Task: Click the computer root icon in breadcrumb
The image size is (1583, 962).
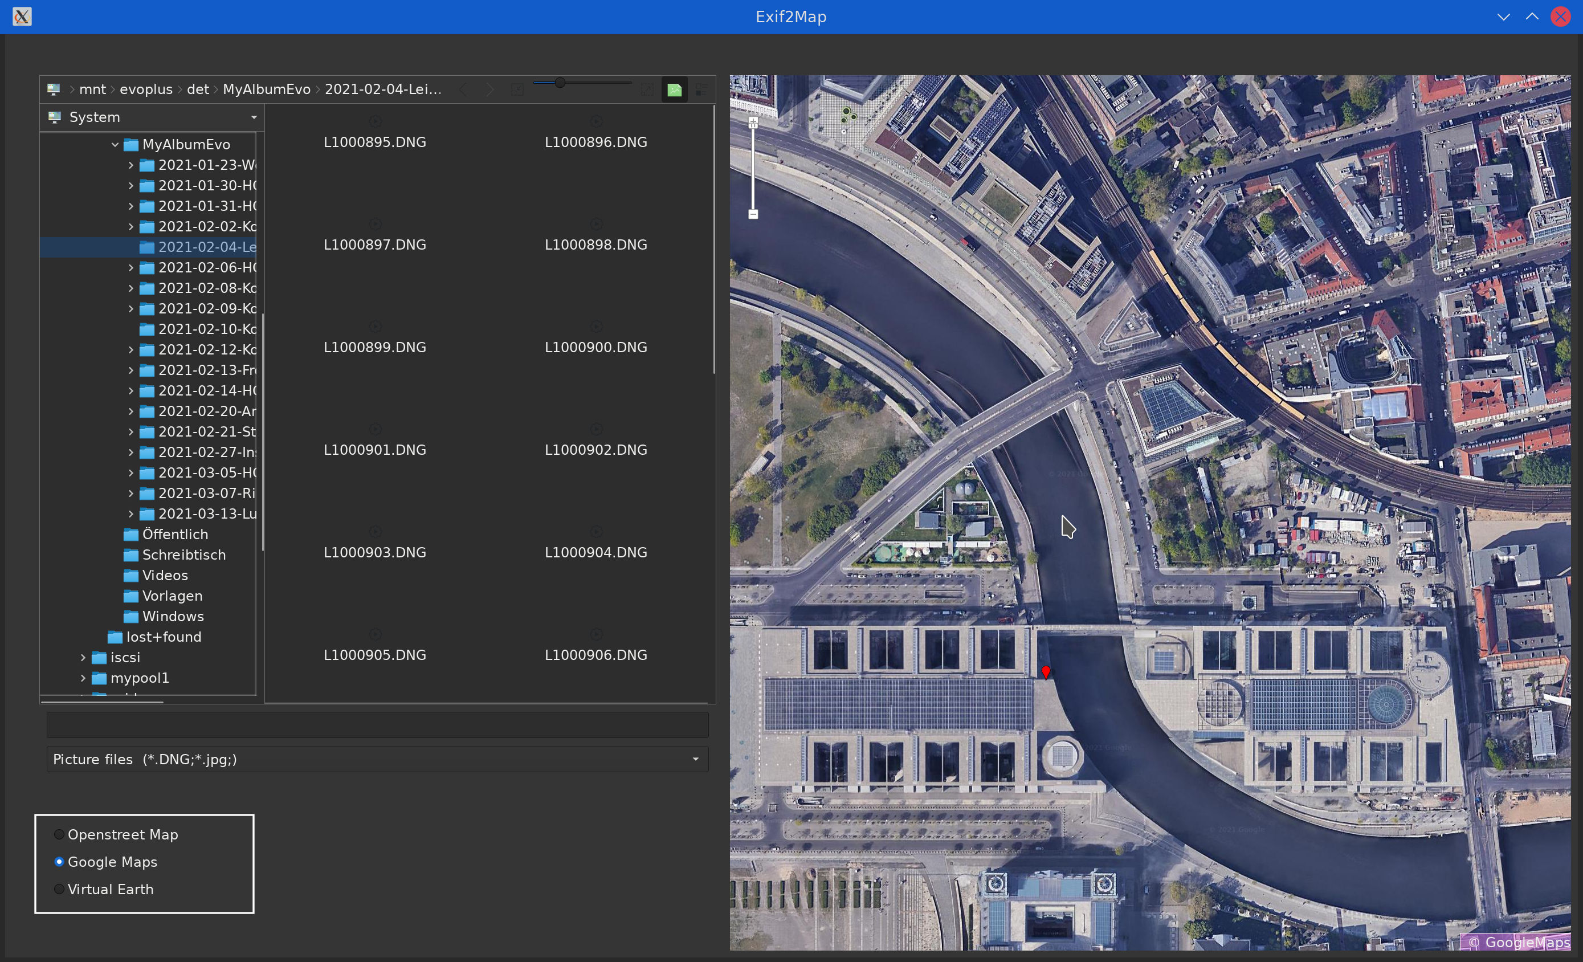Action: (54, 89)
